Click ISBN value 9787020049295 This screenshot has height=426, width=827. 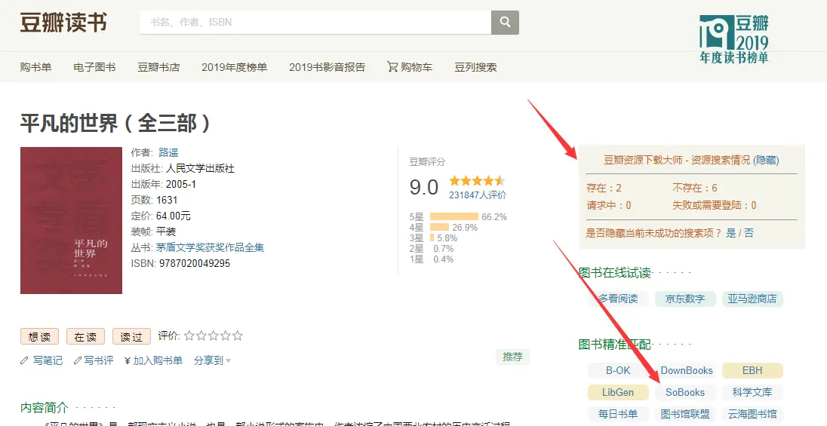pyautogui.click(x=195, y=263)
